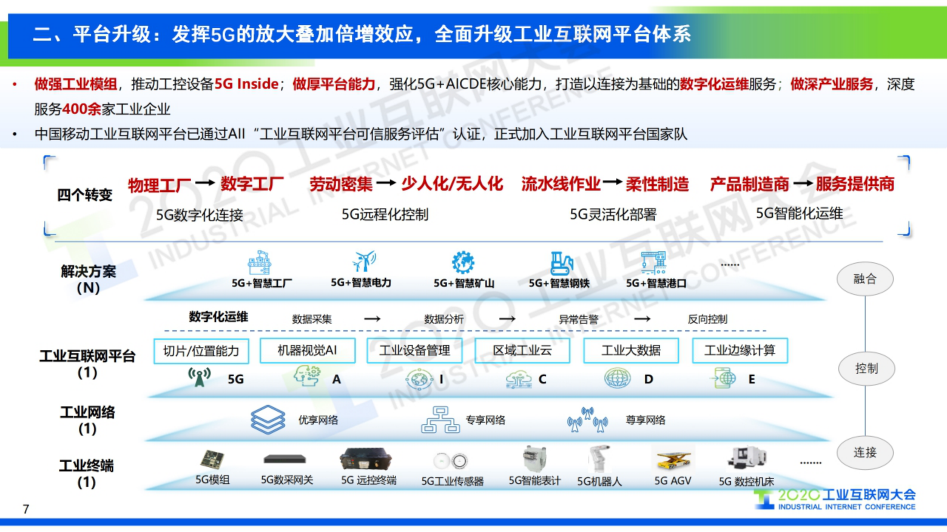Click the 控制 oval
Screen dimensions: 947x532
pos(866,369)
